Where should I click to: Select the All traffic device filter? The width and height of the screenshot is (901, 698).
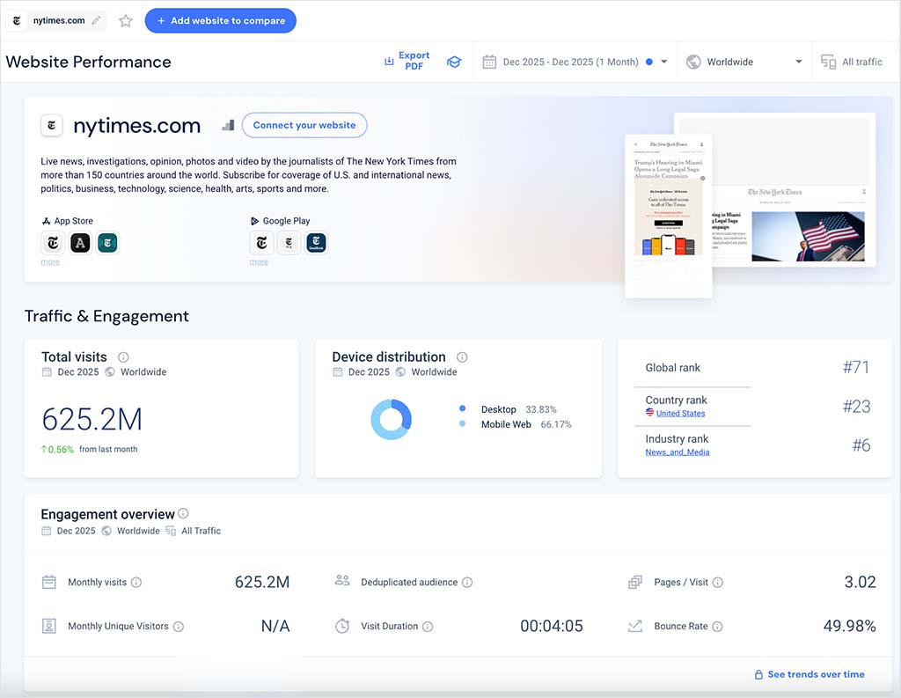pyautogui.click(x=852, y=62)
